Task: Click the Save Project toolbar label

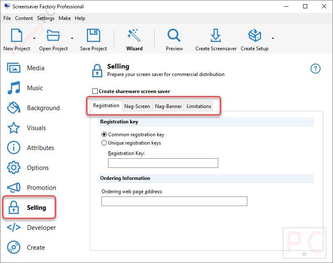Action: coord(94,49)
